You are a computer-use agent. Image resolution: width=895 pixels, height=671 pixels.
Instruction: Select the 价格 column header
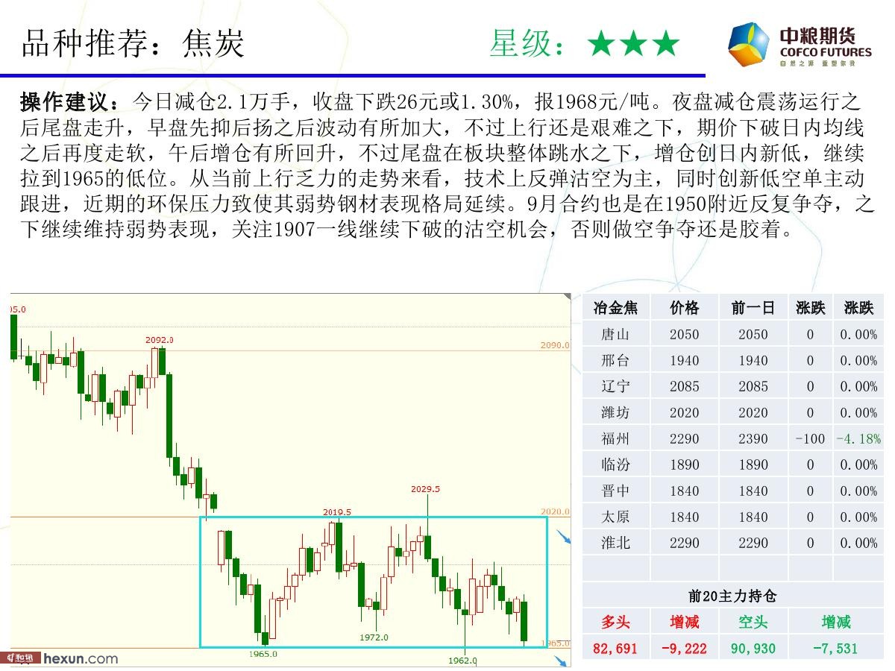coord(684,309)
